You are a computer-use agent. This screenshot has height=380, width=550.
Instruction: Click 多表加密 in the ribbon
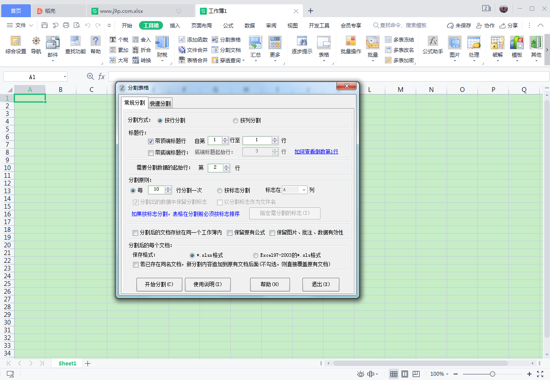pos(399,61)
